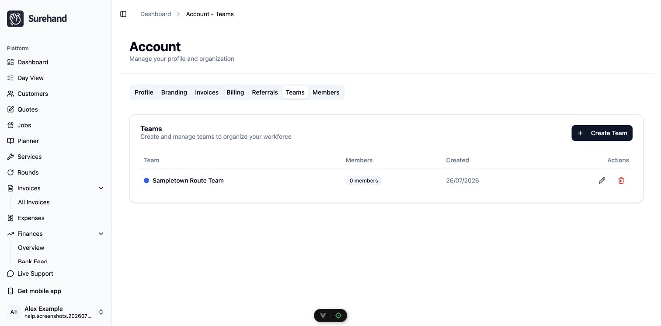Screen dimensions: 661x326
Task: Open the Alex Example account switcher
Action: click(56, 312)
